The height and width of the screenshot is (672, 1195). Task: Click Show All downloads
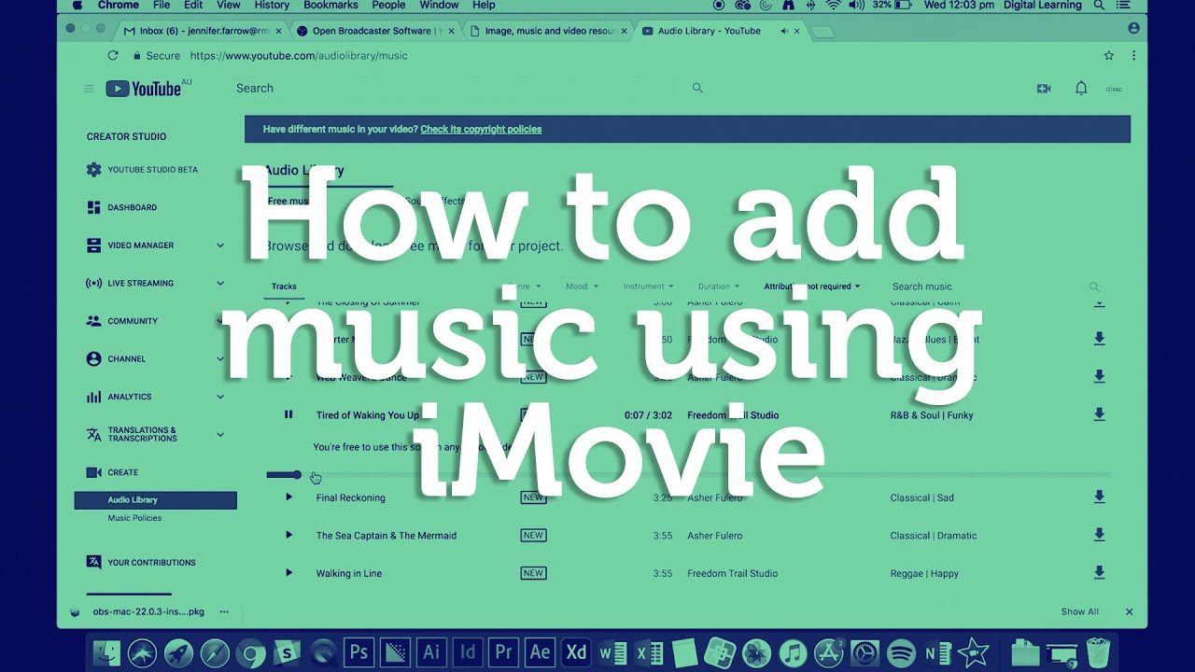[1079, 611]
